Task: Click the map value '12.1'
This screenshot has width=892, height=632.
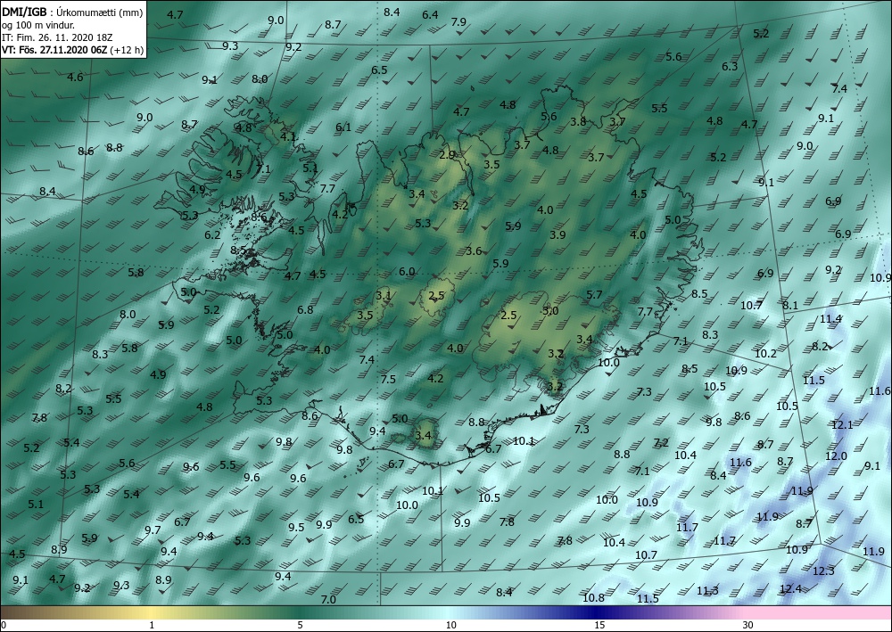Action: (x=842, y=425)
